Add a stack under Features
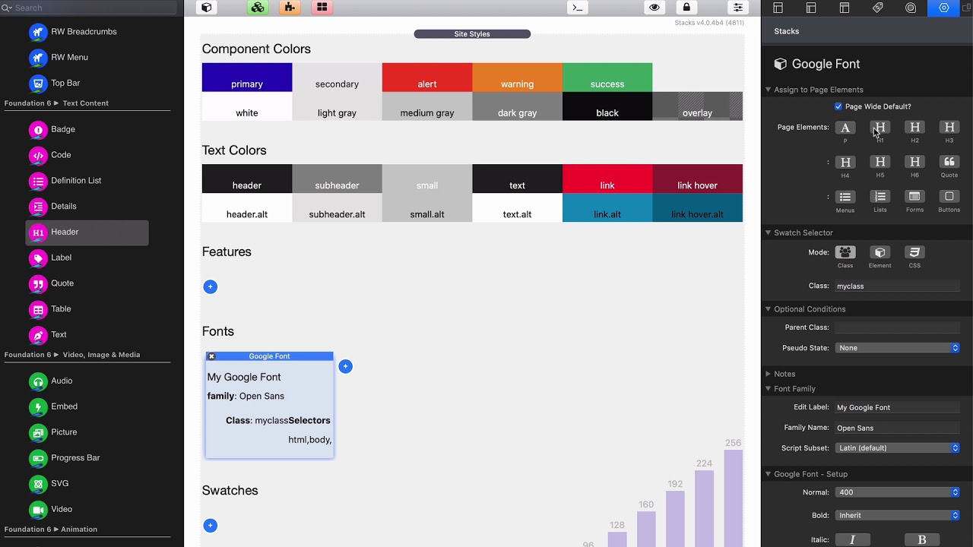Viewport: 973px width, 547px height. [211, 286]
